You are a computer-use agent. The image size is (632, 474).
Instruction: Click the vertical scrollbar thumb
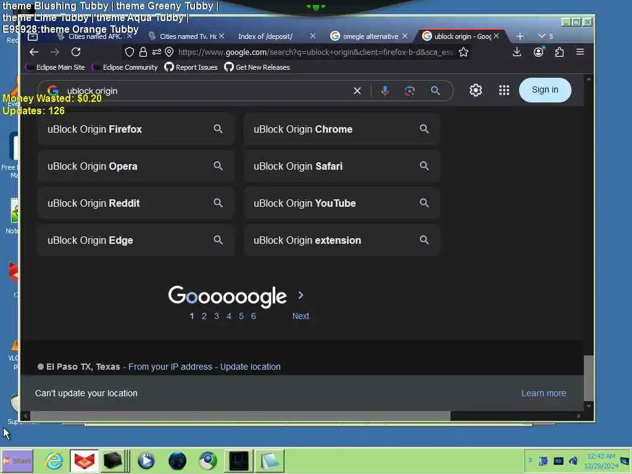[588, 378]
